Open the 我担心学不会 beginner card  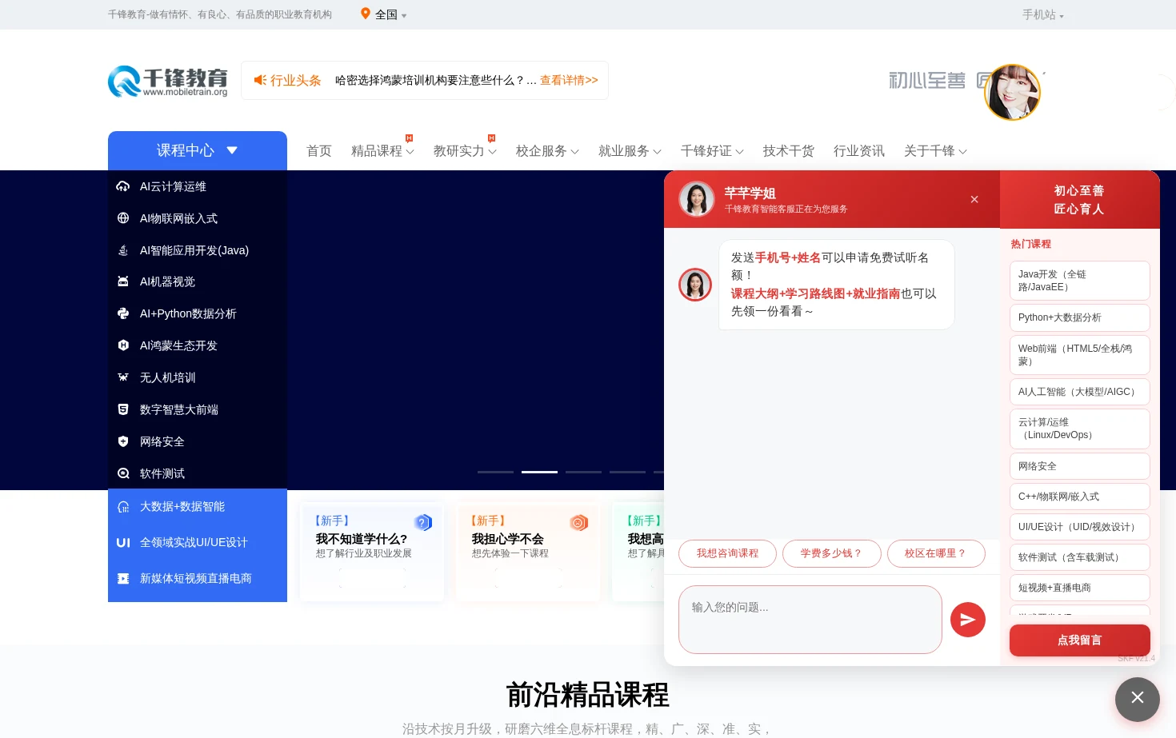point(528,552)
